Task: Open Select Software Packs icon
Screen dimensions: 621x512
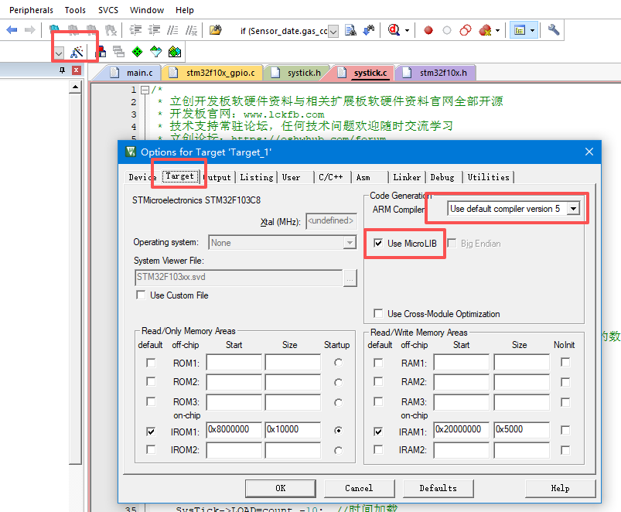Action: pyautogui.click(x=156, y=52)
